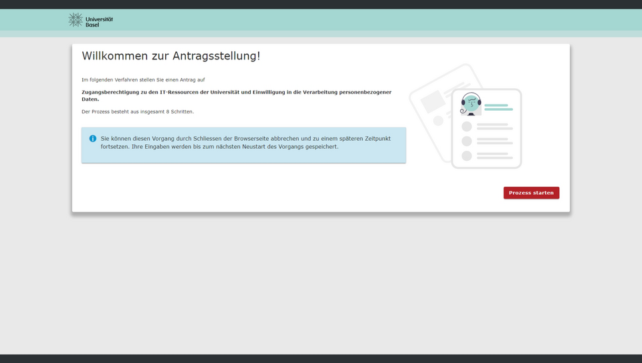Click the teal lines beside the avatar
This screenshot has height=363, width=642.
click(498, 107)
